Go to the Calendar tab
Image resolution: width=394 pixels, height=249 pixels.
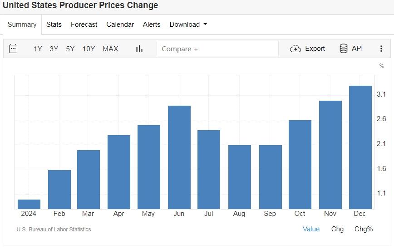coord(120,24)
